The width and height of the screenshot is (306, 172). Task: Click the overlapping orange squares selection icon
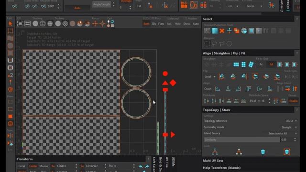point(237,31)
